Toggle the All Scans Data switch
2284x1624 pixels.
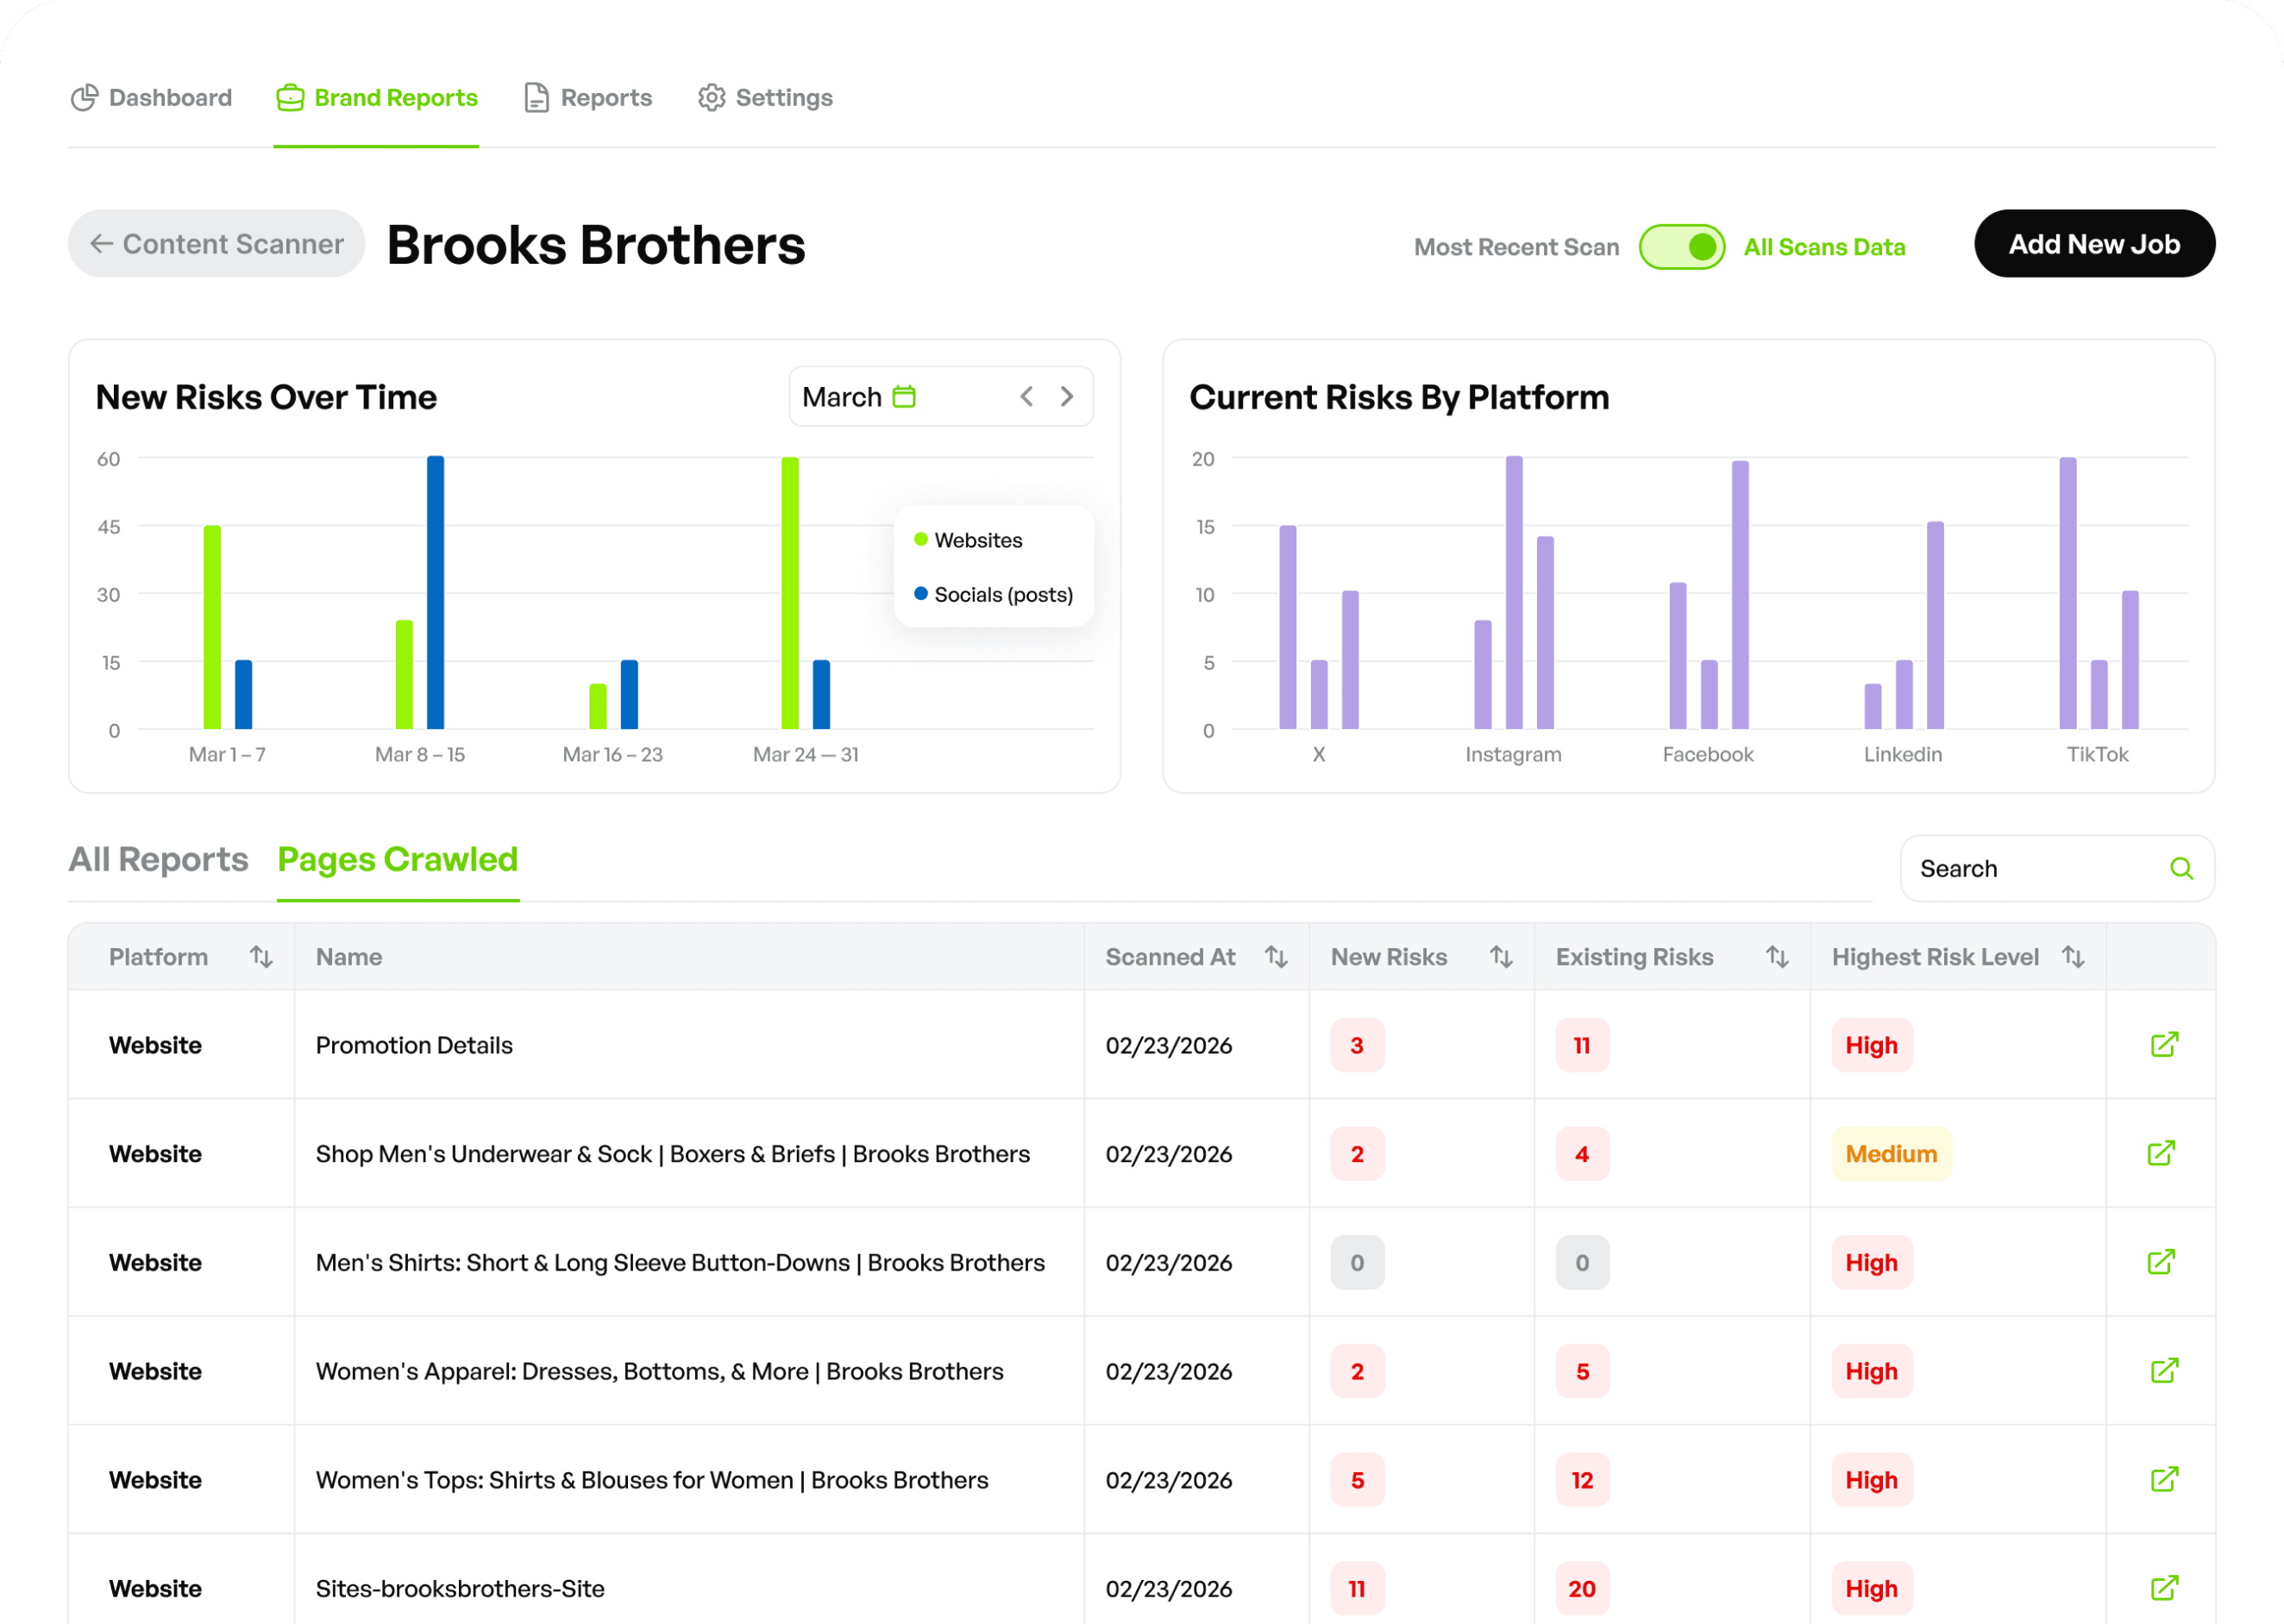(x=1681, y=247)
